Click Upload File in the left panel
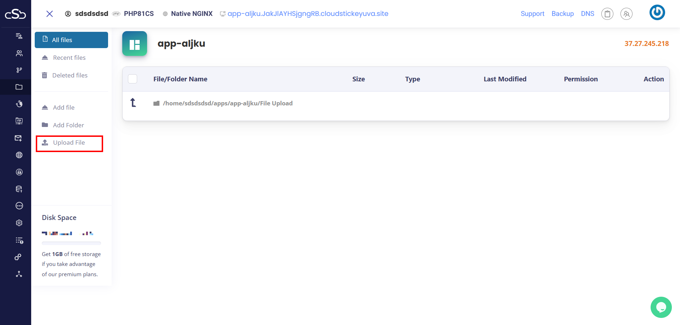Viewport: 680px width, 325px height. click(69, 143)
